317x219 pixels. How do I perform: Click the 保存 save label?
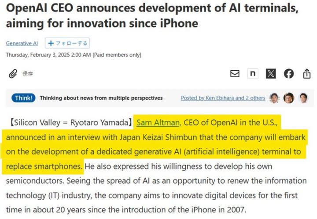pos(28,74)
